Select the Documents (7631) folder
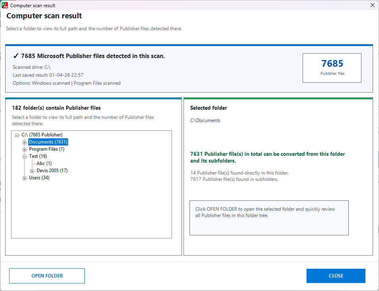 48,142
